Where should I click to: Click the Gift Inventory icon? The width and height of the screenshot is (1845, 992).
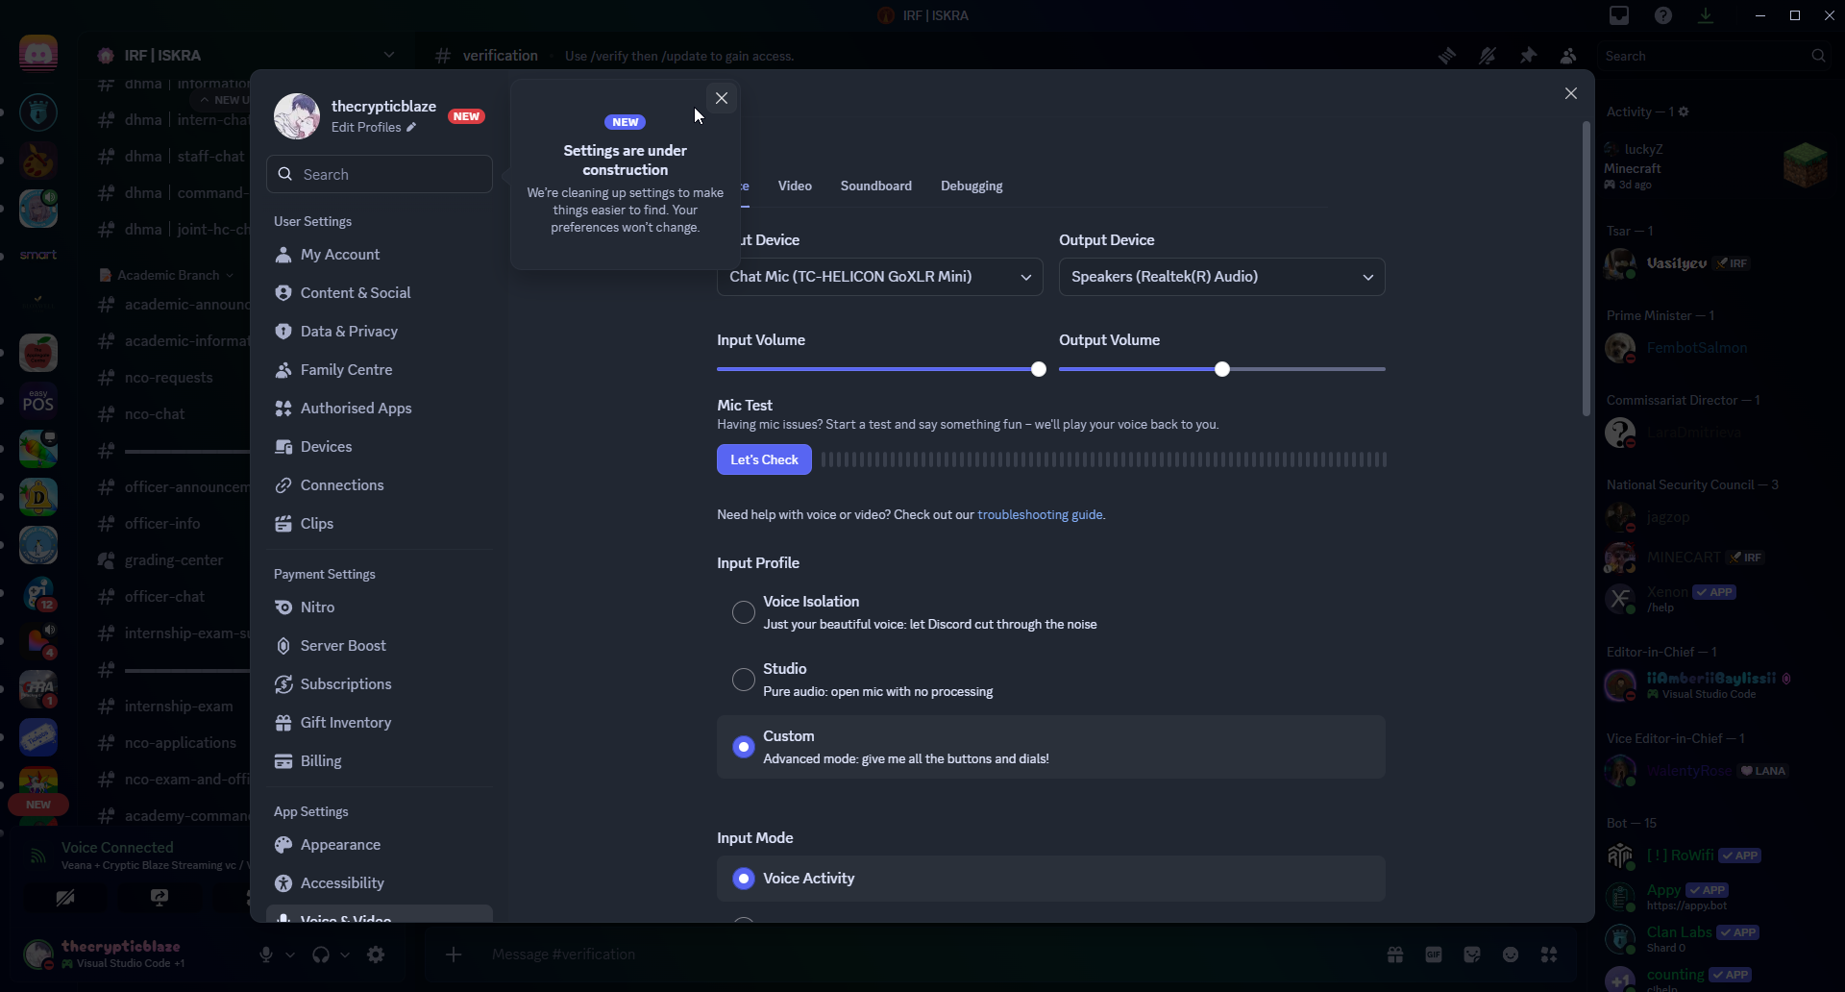tap(283, 723)
